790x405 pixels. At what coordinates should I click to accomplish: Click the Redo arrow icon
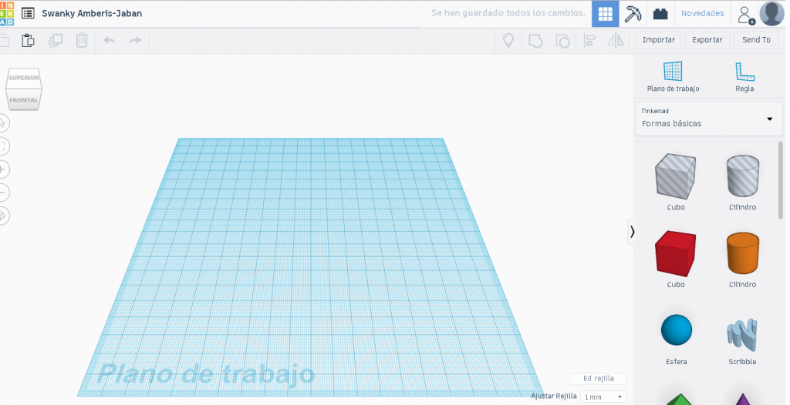point(135,40)
